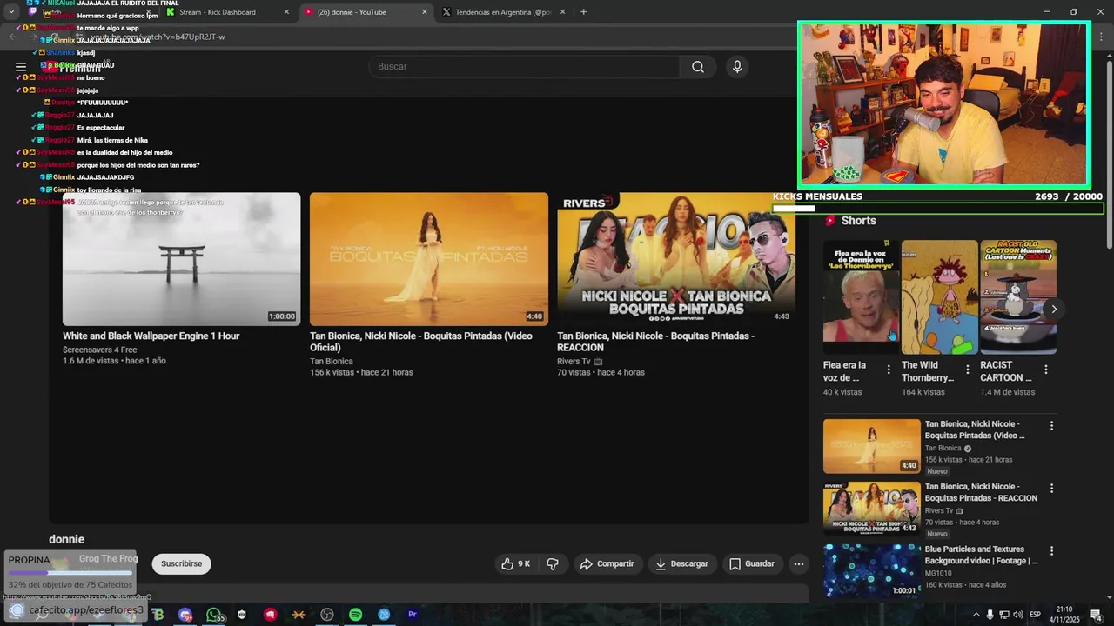Open Discord from the taskbar
Viewport: 1114px width, 626px height.
(x=185, y=615)
